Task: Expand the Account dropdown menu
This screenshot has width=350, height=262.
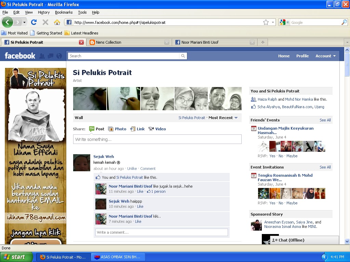Action: coord(325,56)
